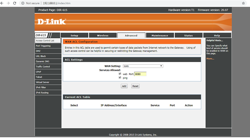Click the Product Page: DIR-615 text
This screenshot has height=139, width=250.
[x=53, y=10]
